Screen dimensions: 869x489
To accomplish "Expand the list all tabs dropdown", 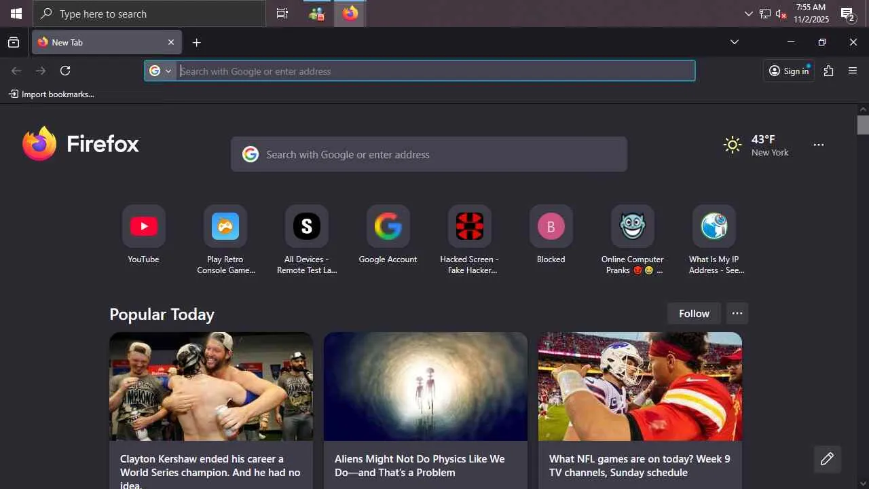I will pos(734,42).
